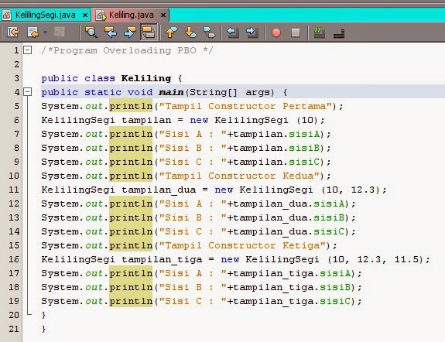Stop macro recording square icon
445x342 pixels.
click(x=296, y=32)
